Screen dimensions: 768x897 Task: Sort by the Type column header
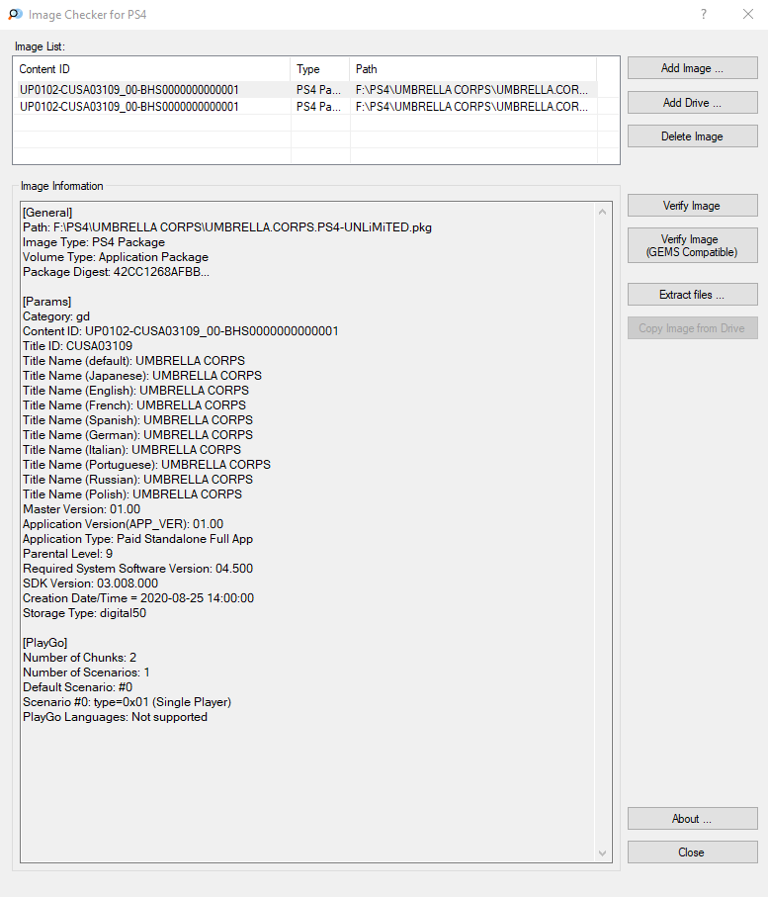[319, 69]
